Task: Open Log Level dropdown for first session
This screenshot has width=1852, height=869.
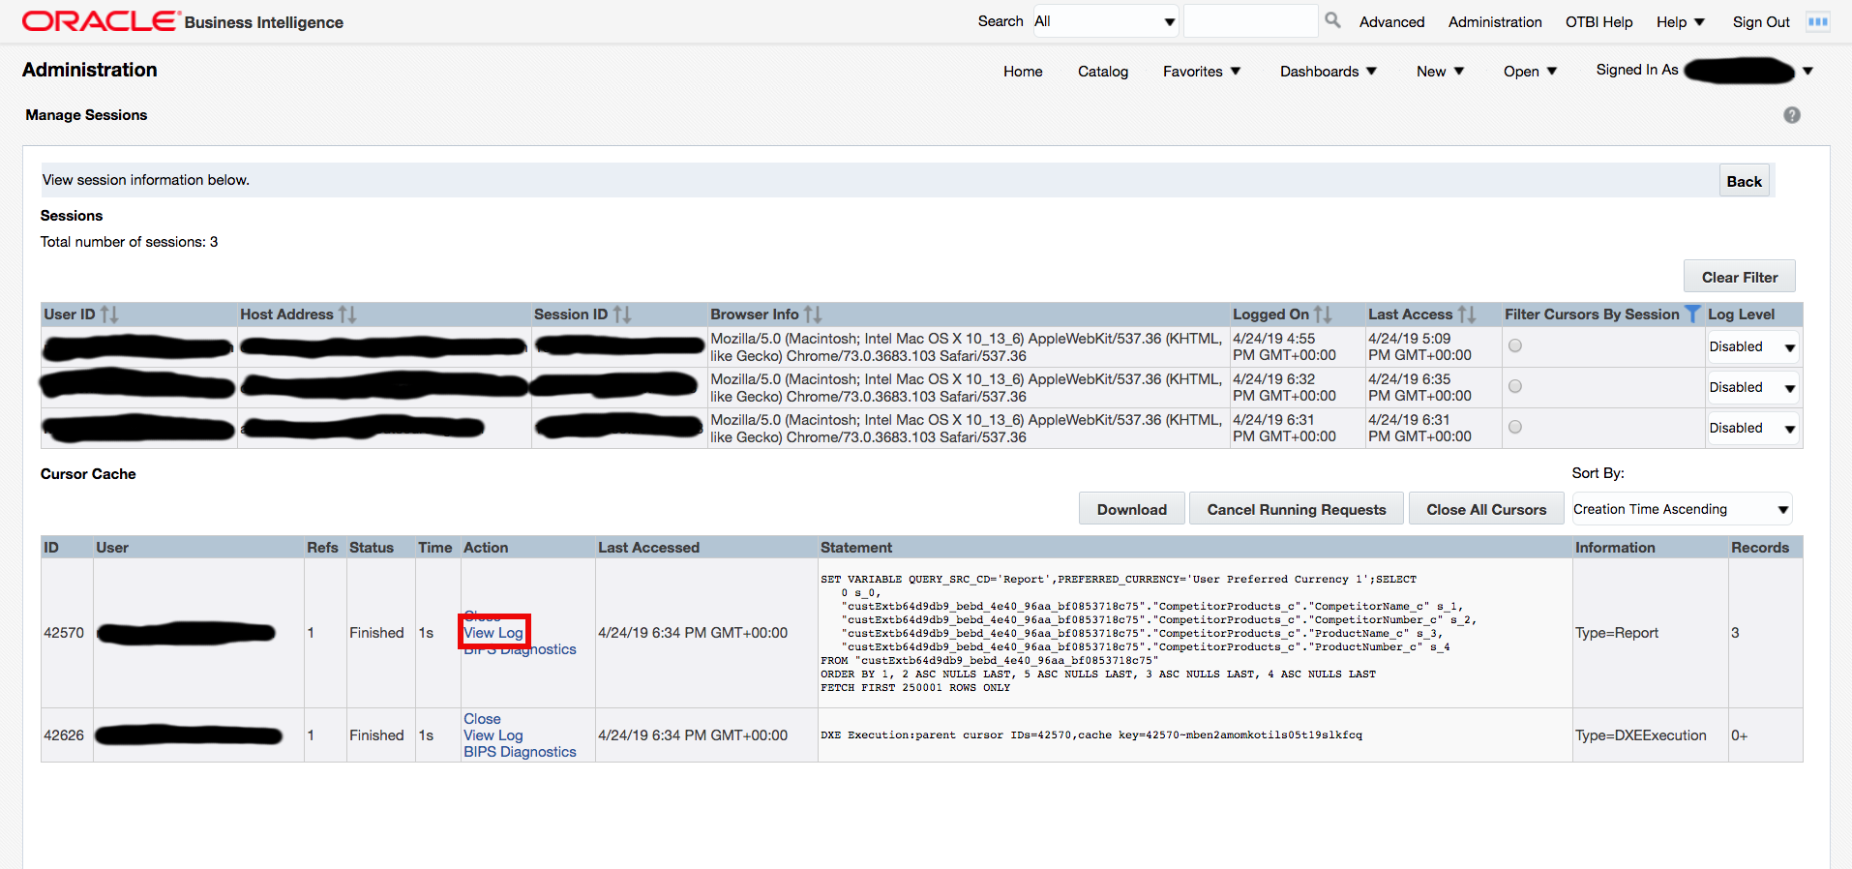Action: pos(1752,347)
